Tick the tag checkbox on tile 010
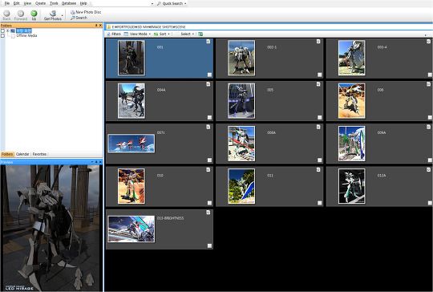 point(209,203)
